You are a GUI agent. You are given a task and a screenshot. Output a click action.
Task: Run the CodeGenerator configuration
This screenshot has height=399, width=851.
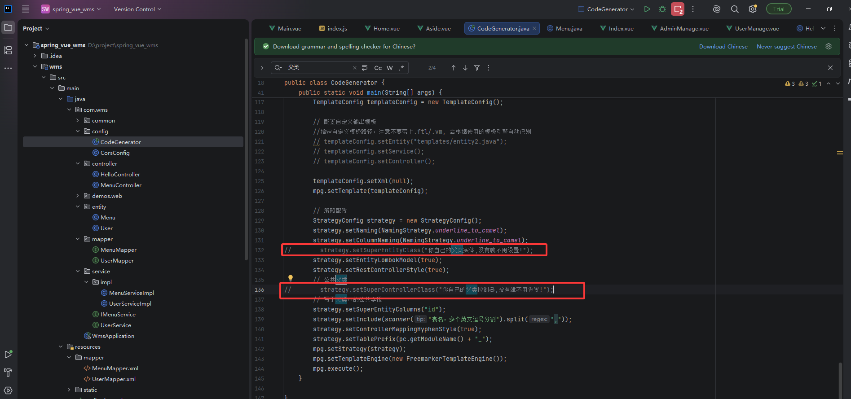click(647, 9)
